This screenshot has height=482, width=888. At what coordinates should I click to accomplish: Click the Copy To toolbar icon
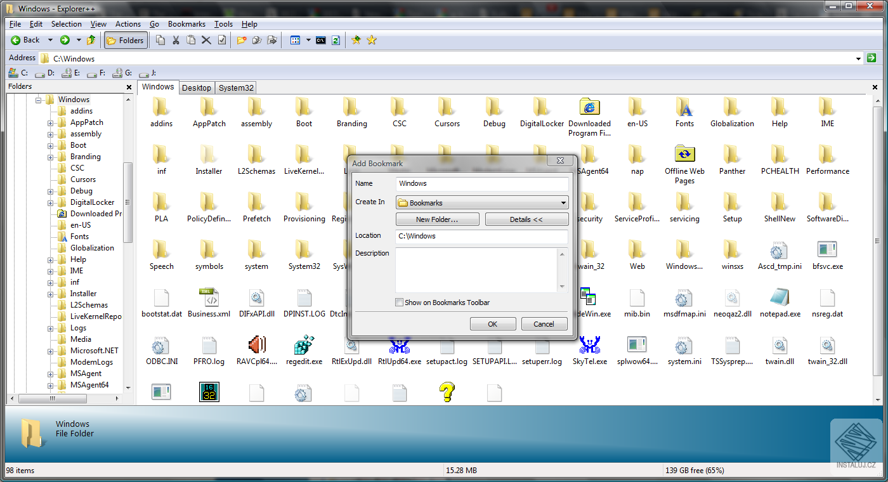257,40
